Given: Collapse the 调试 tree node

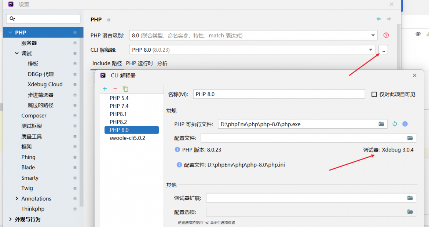Looking at the screenshot, I should point(17,53).
